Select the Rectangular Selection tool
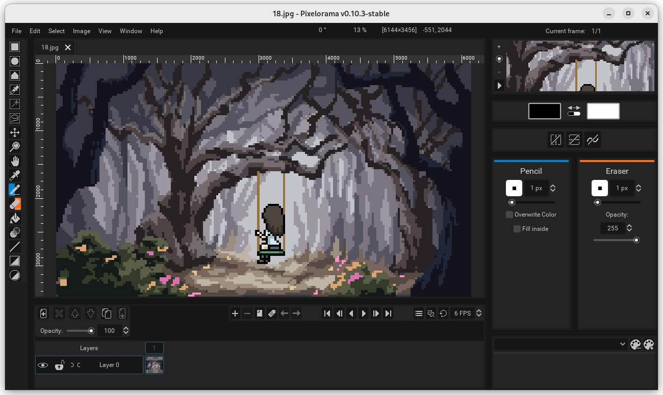663x395 pixels. click(15, 47)
